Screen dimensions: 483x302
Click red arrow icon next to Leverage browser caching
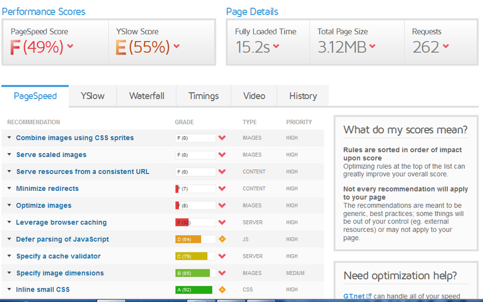(222, 222)
